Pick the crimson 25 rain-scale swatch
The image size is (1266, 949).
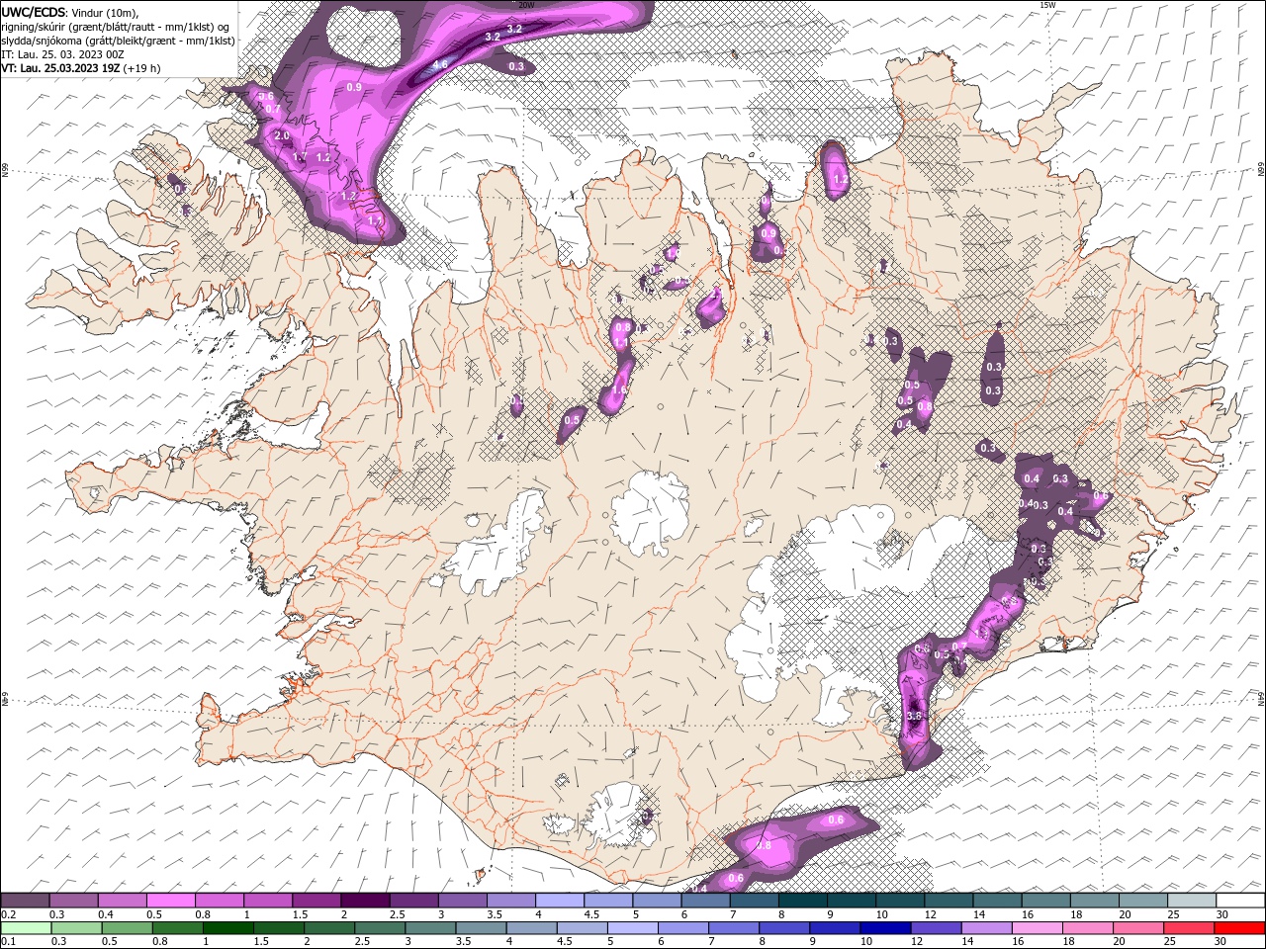click(1188, 928)
